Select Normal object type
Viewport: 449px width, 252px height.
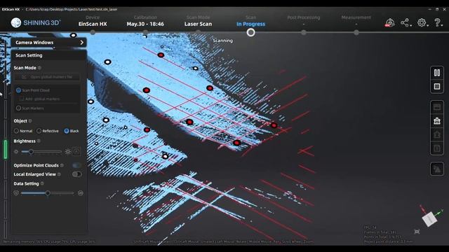tap(16, 131)
